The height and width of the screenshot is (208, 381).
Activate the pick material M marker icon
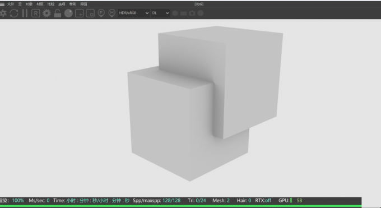click(x=111, y=13)
